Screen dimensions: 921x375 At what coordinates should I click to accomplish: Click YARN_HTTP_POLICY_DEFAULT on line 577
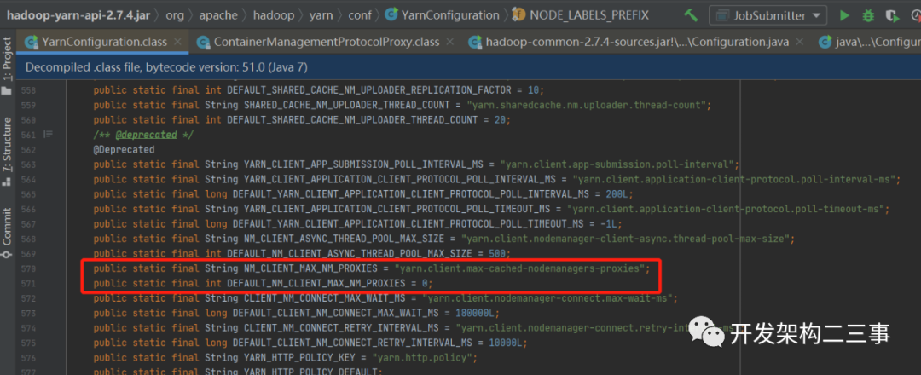312,371
